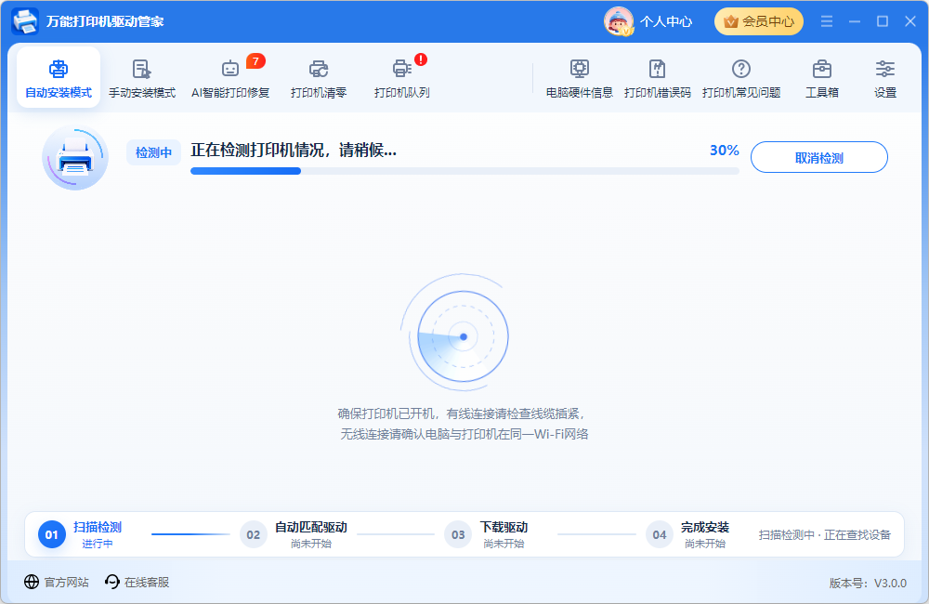Minimize the window
This screenshot has width=929, height=604.
pos(855,21)
